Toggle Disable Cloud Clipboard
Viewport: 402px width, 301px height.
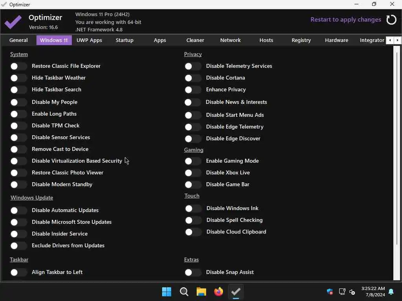tap(193, 232)
